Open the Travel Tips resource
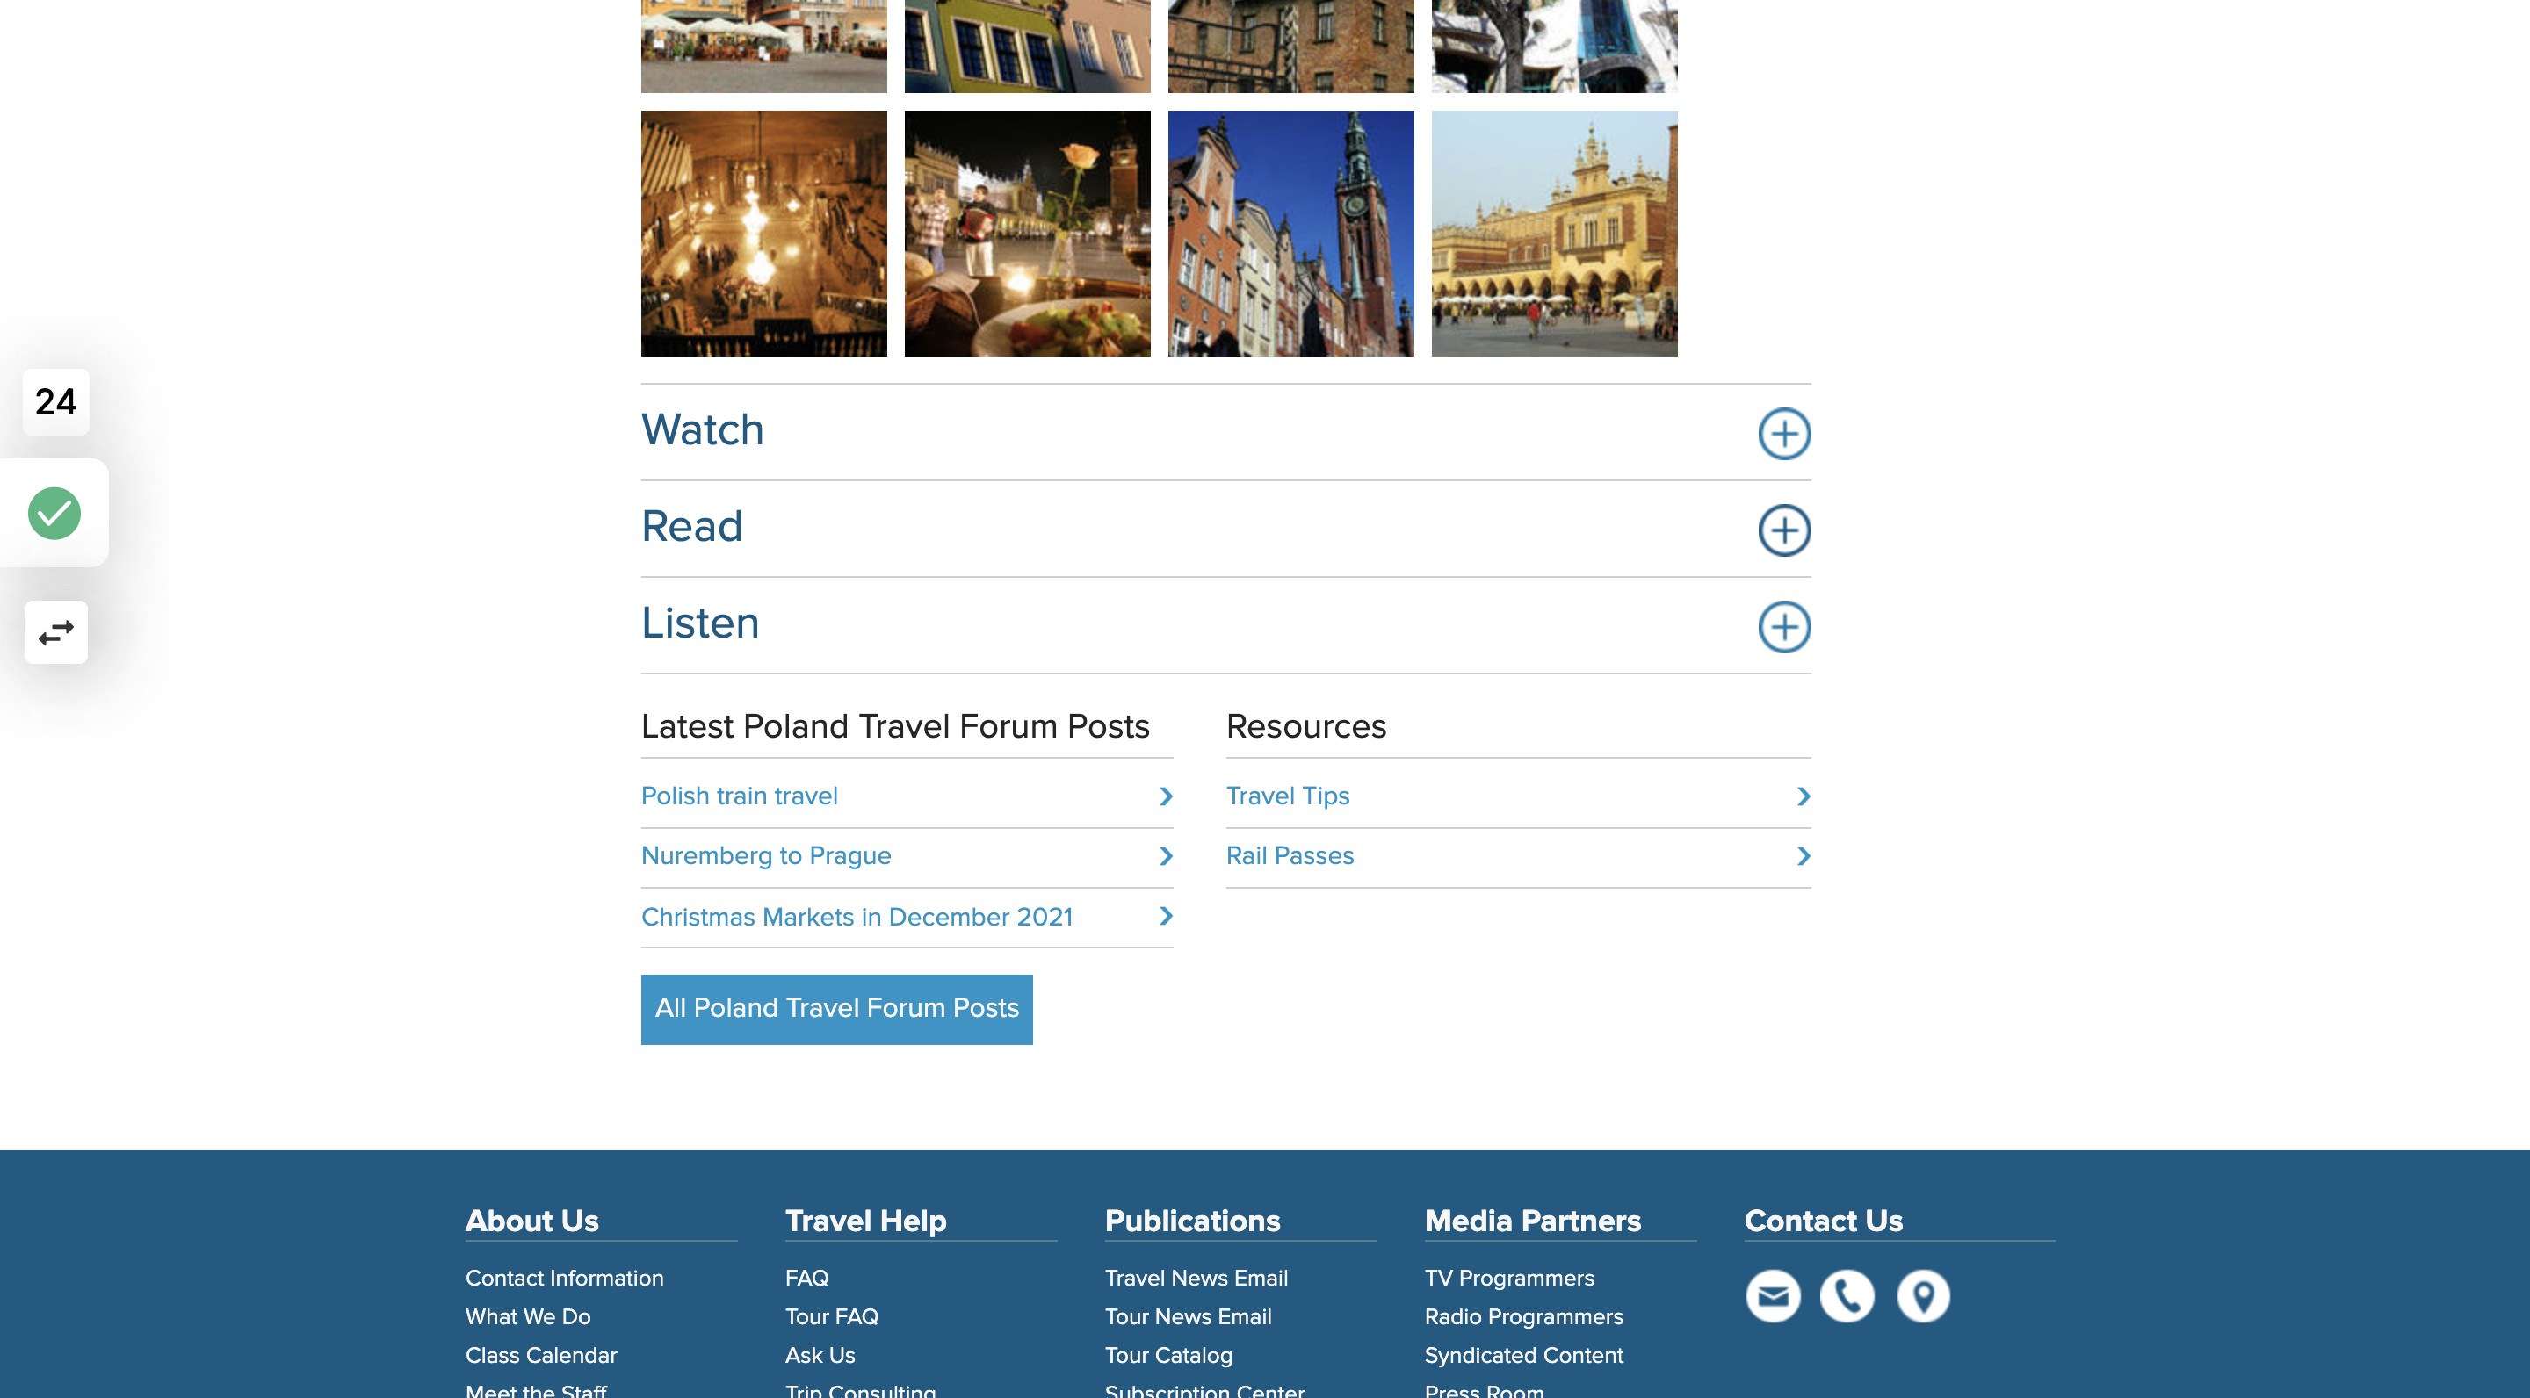Screen dimensions: 2530x1398 (x=1288, y=796)
